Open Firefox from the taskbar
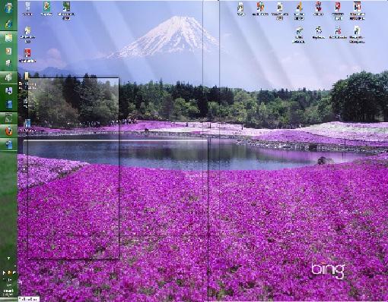The image size is (388, 302). tap(8, 131)
